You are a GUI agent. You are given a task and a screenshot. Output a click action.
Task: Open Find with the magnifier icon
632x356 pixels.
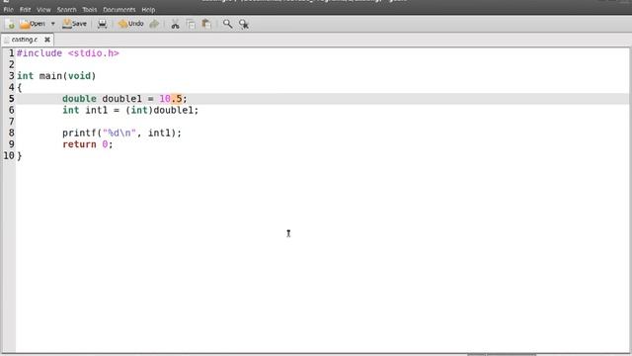click(228, 24)
